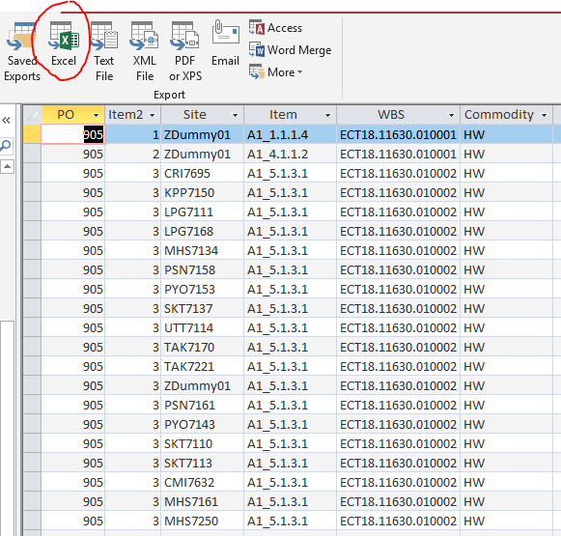Export to Access database
Screen dimensions: 561x536
point(275,28)
